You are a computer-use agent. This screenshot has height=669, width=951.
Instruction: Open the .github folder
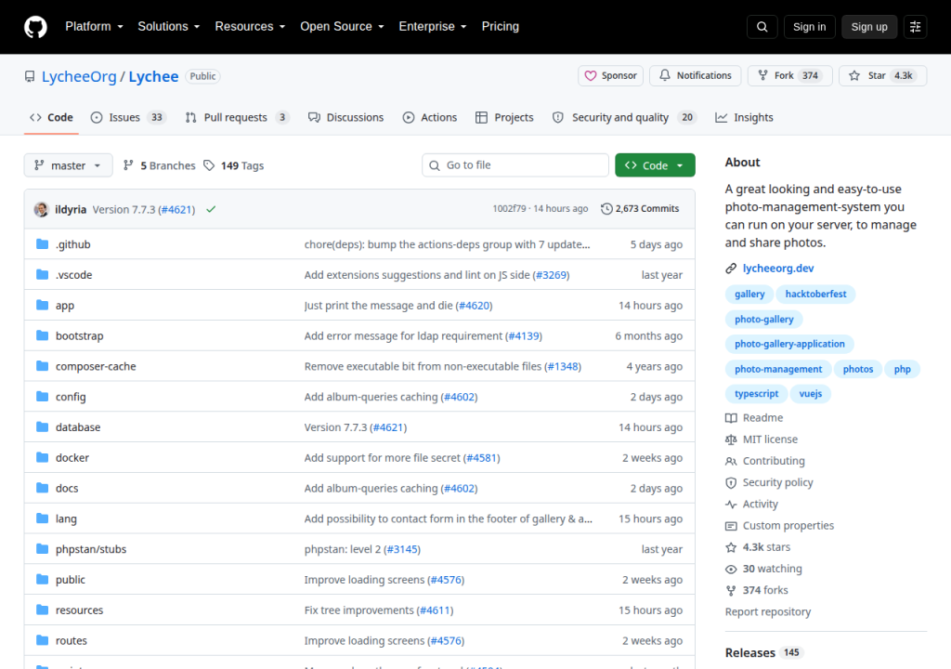(x=72, y=244)
